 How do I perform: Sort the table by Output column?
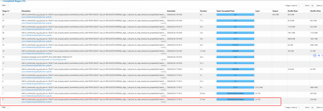click(275, 11)
